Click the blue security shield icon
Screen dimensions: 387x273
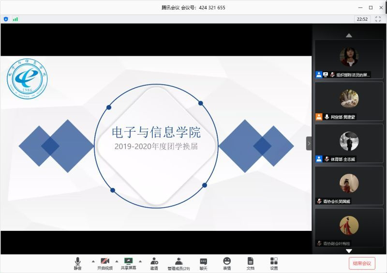(x=6, y=19)
